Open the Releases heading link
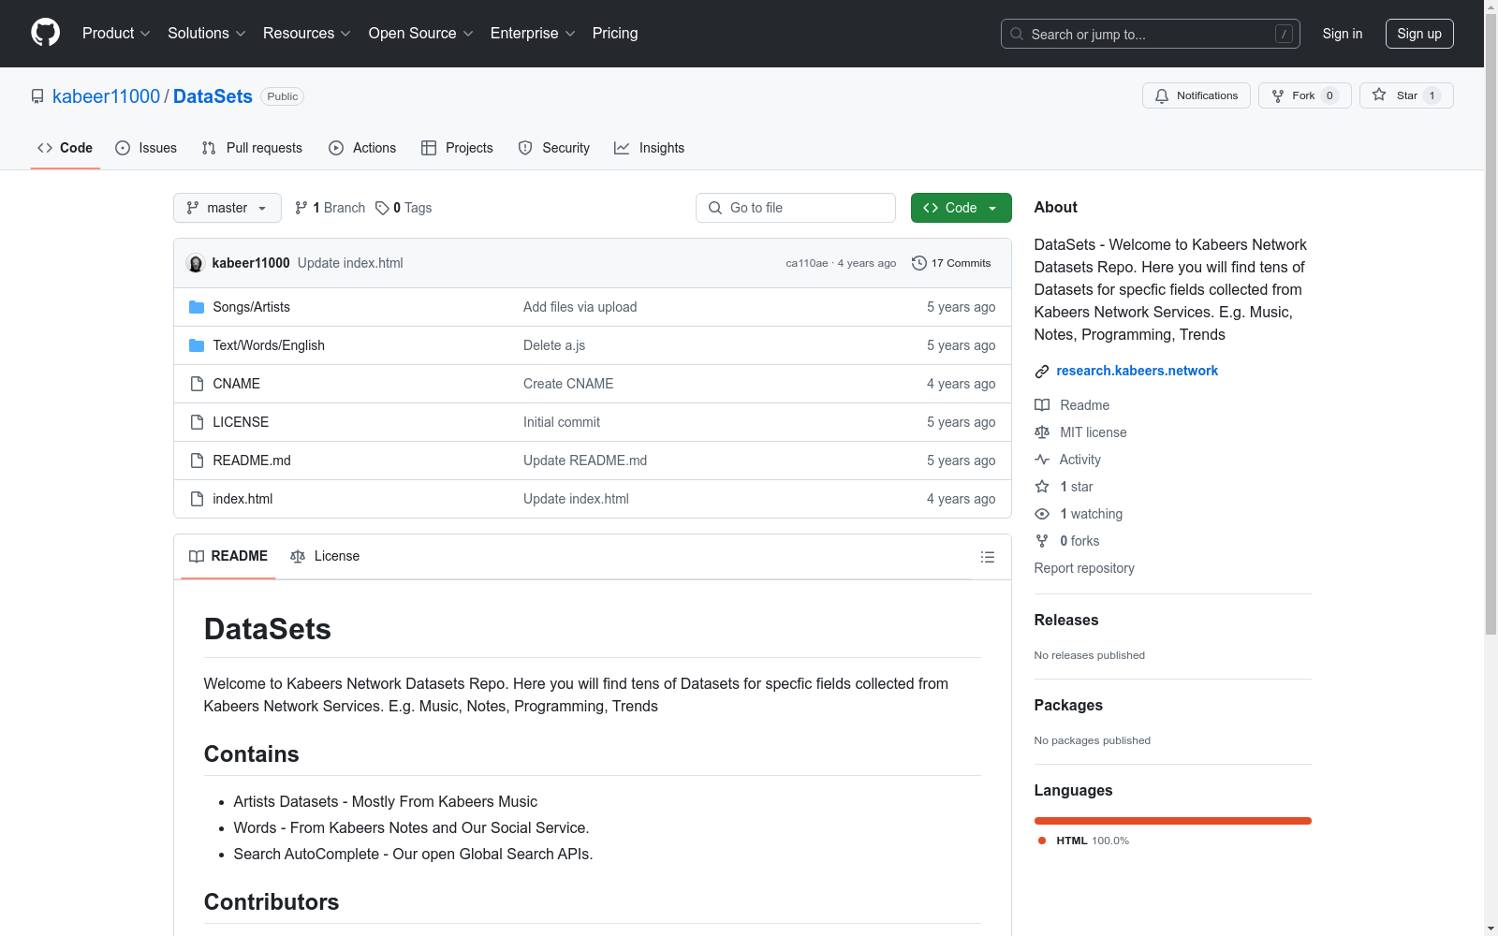1498x936 pixels. click(x=1066, y=620)
